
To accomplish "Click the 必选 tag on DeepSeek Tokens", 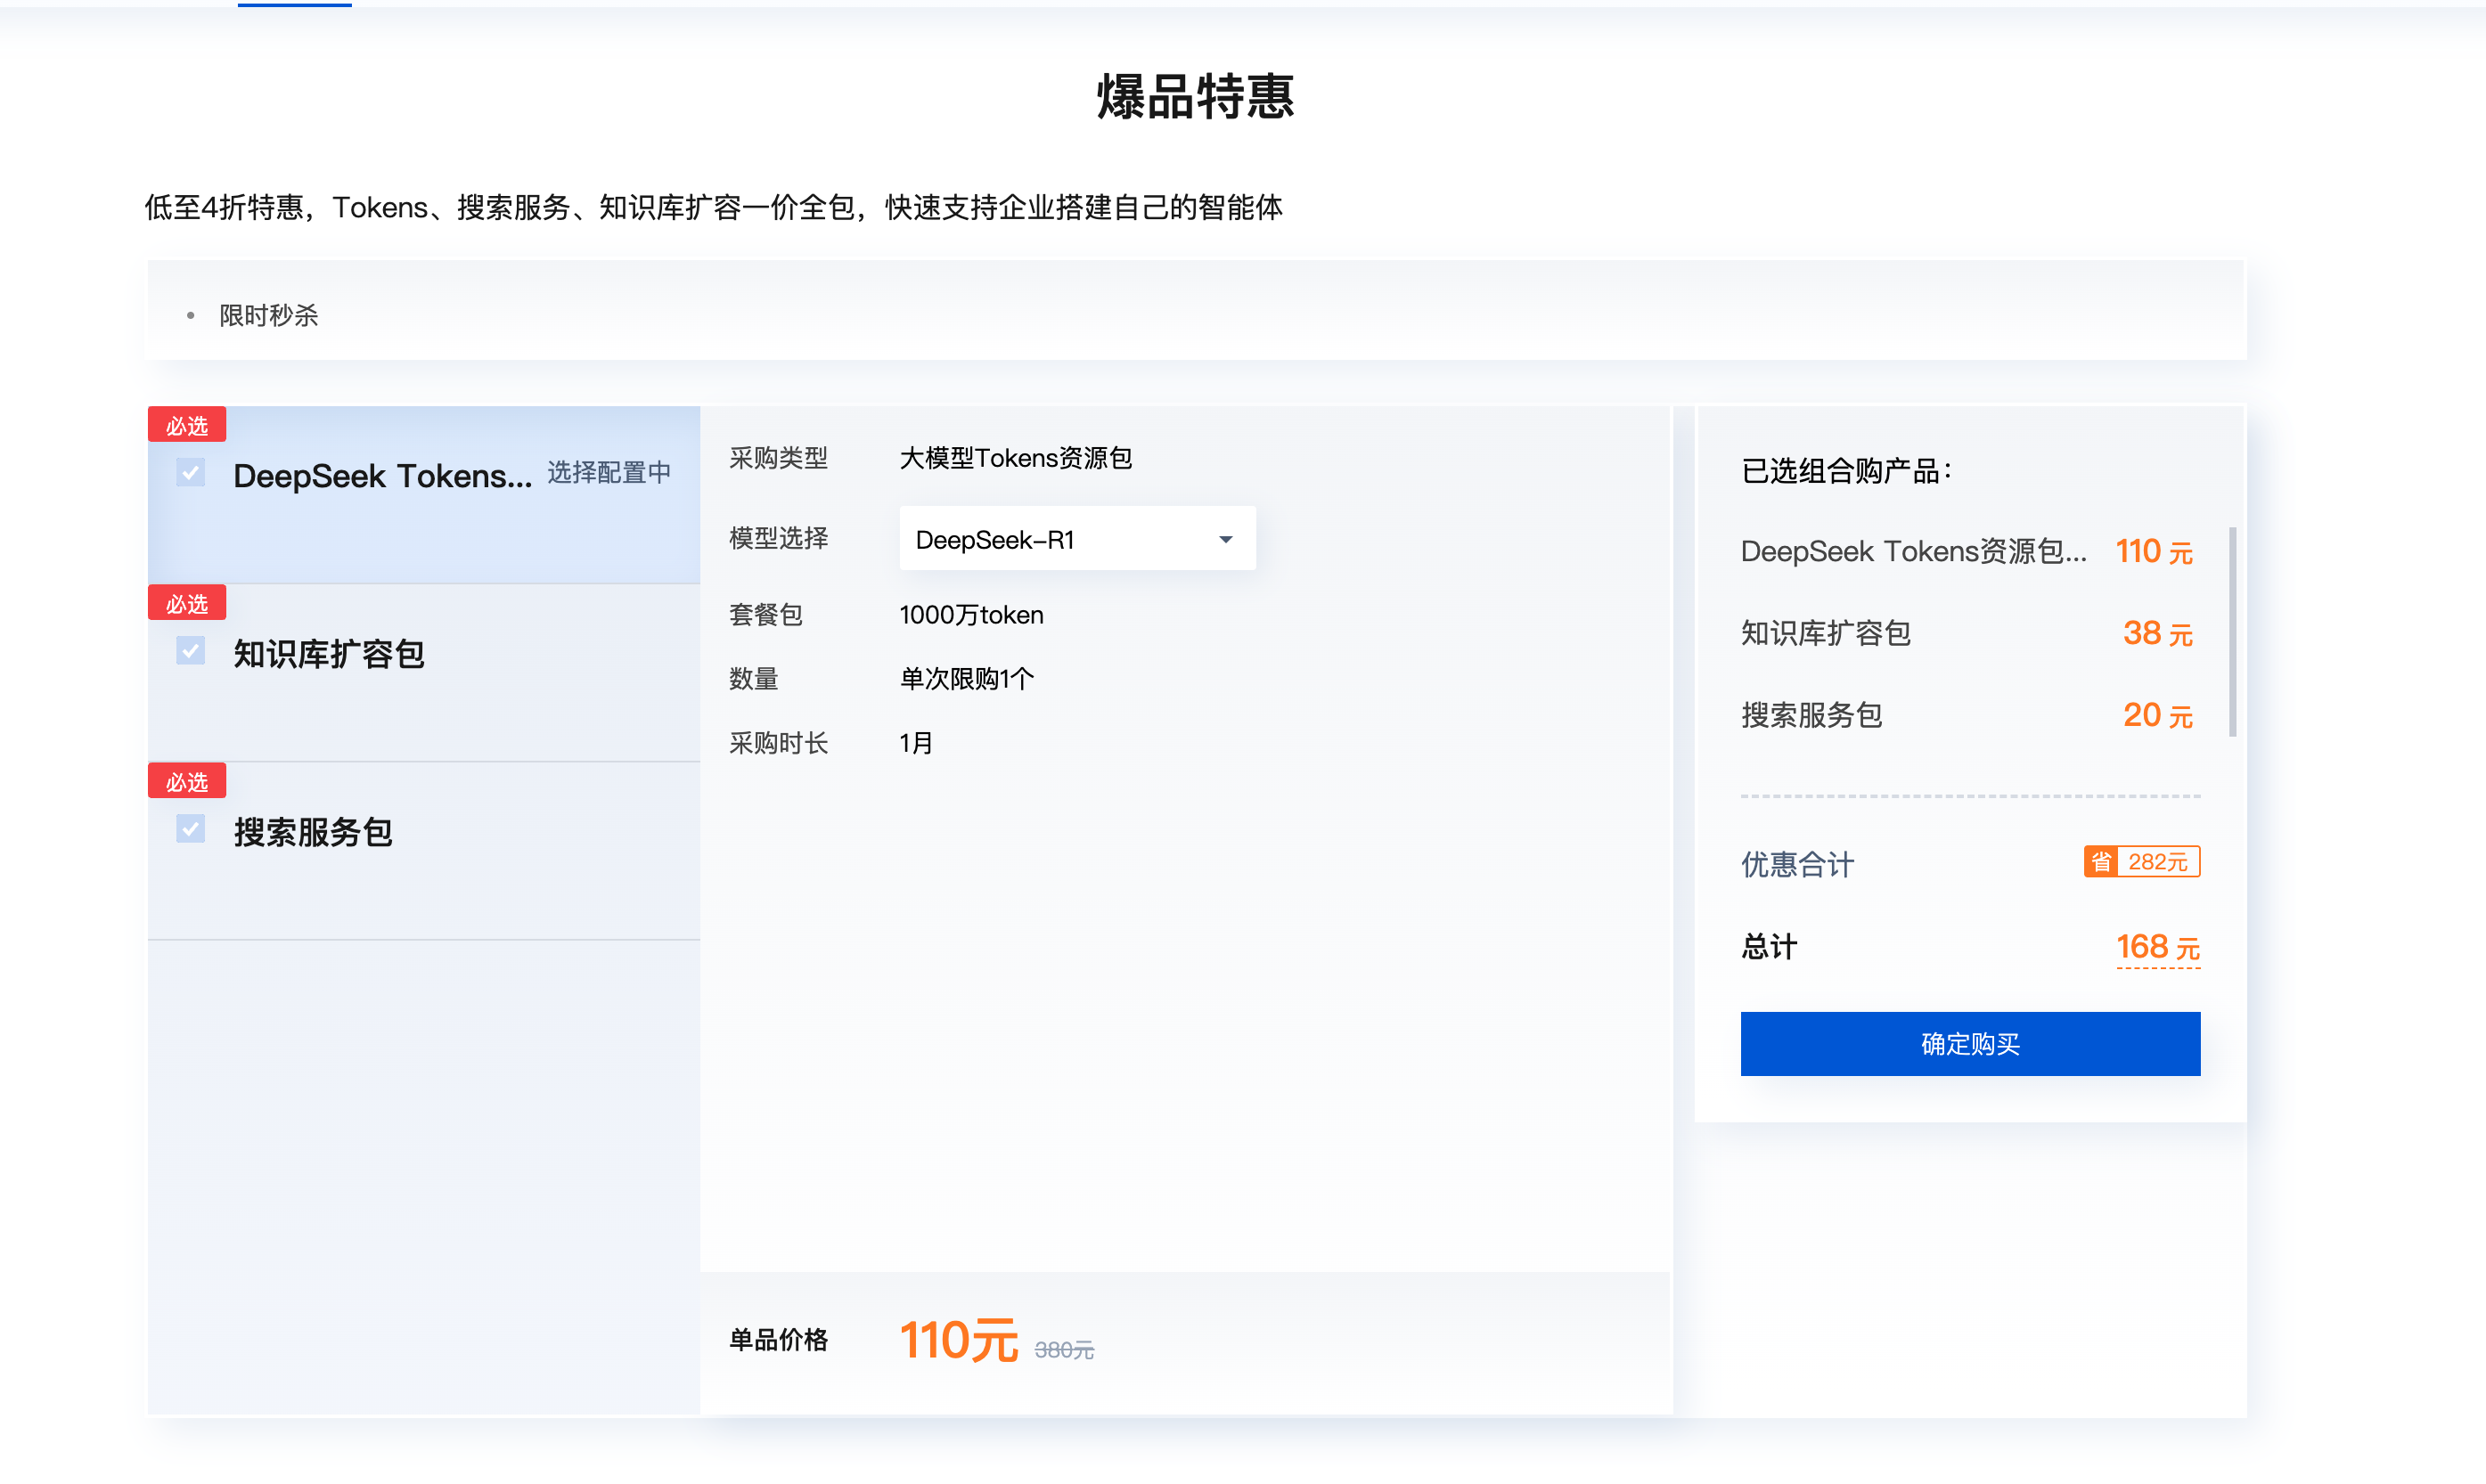I will [x=187, y=425].
